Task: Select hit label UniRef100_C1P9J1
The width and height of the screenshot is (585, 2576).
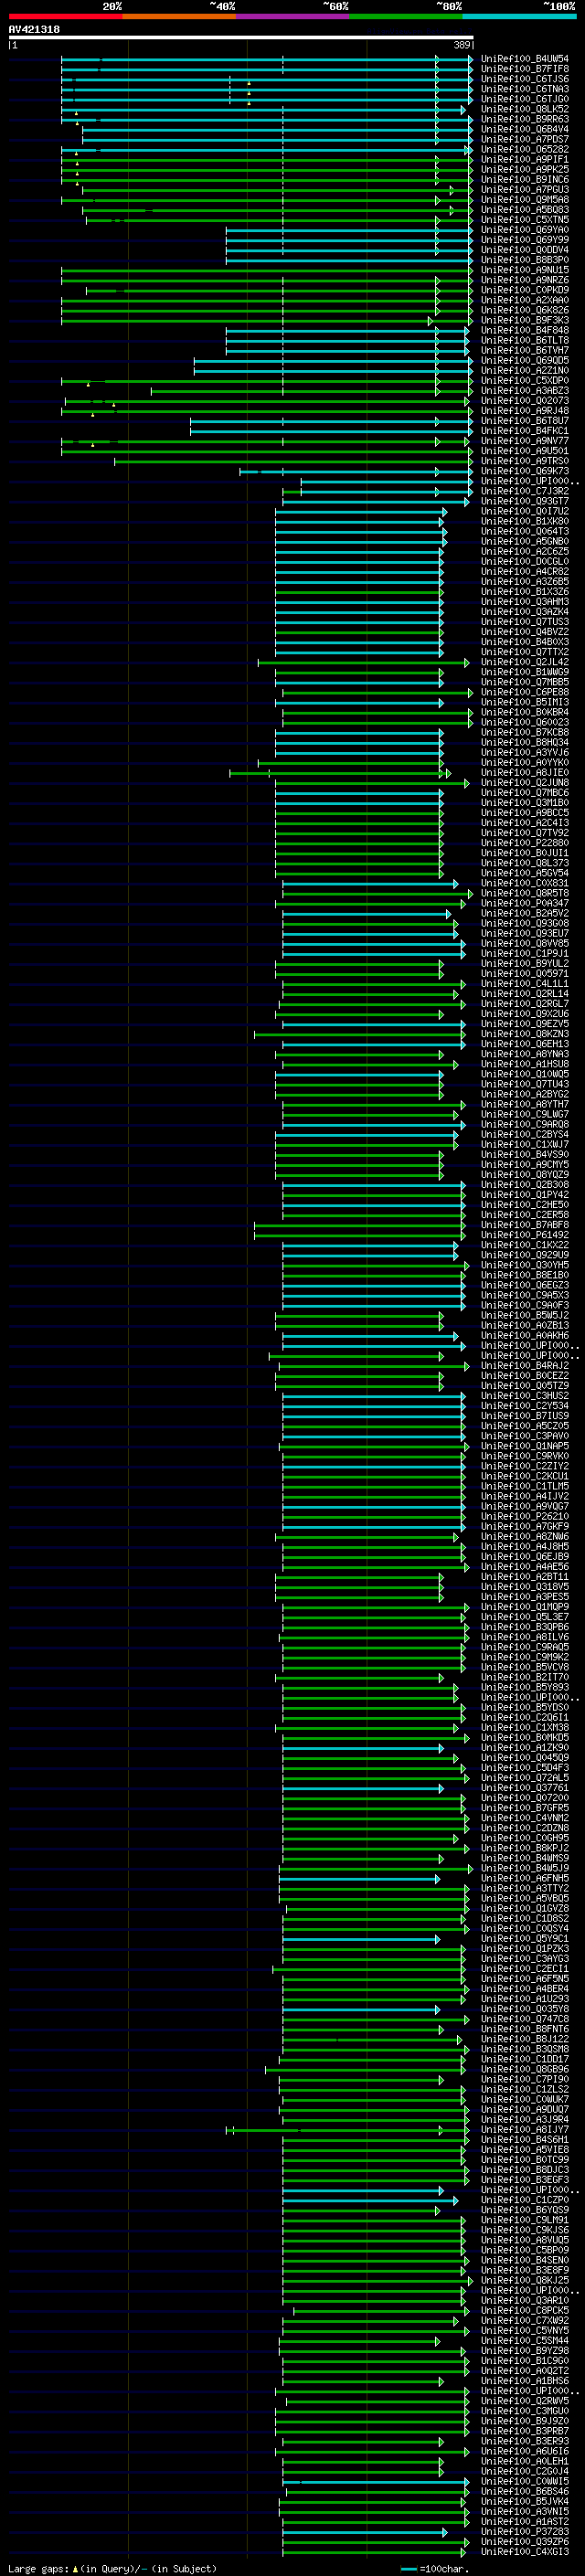Action: [x=525, y=953]
